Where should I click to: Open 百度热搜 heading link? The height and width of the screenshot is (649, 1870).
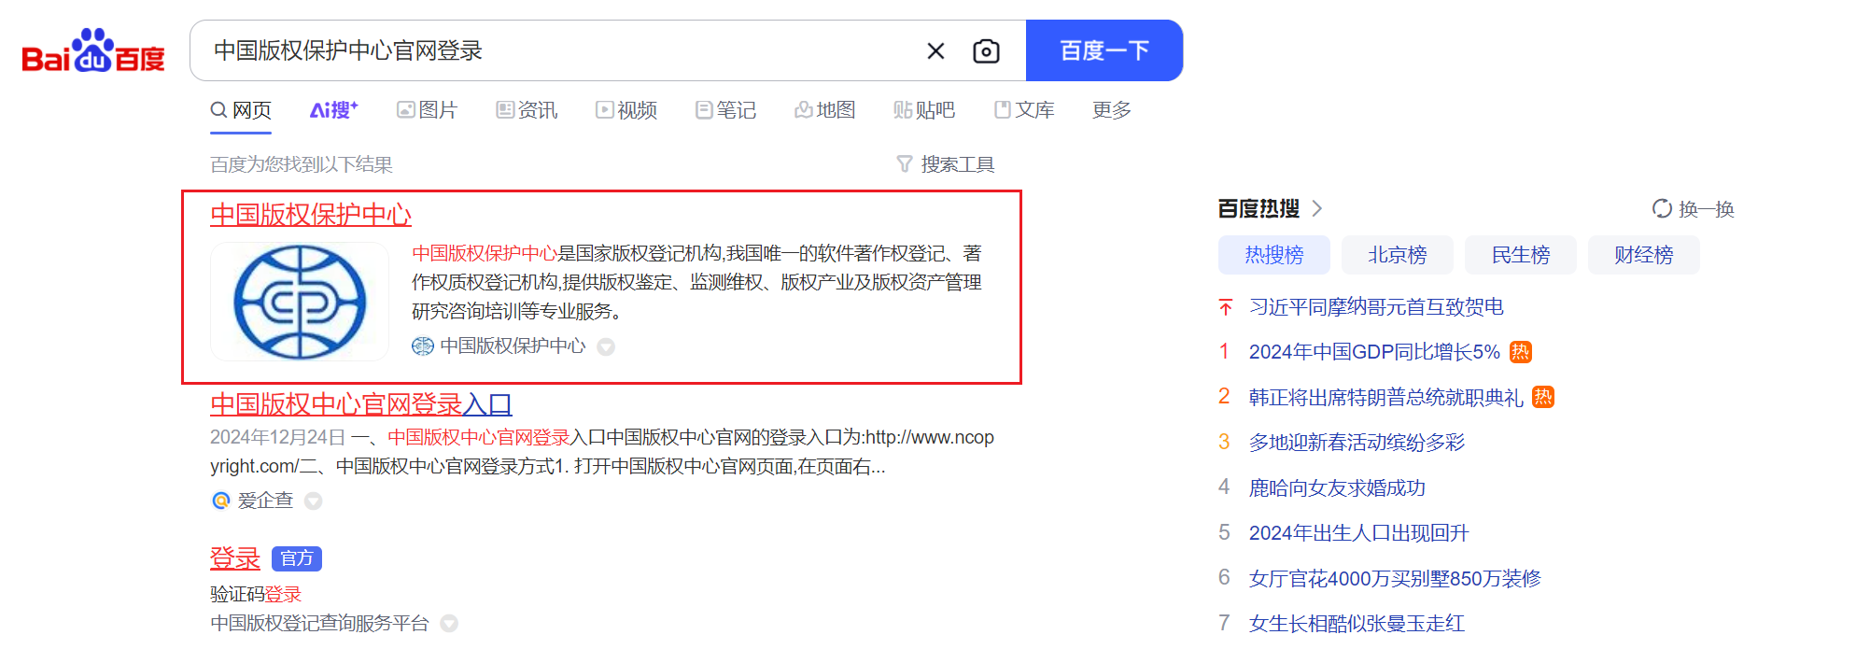(x=1258, y=208)
